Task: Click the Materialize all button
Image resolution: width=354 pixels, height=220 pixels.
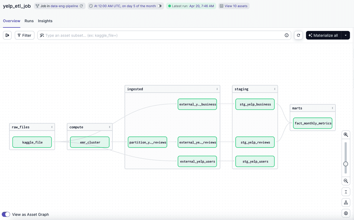Action: [323, 35]
